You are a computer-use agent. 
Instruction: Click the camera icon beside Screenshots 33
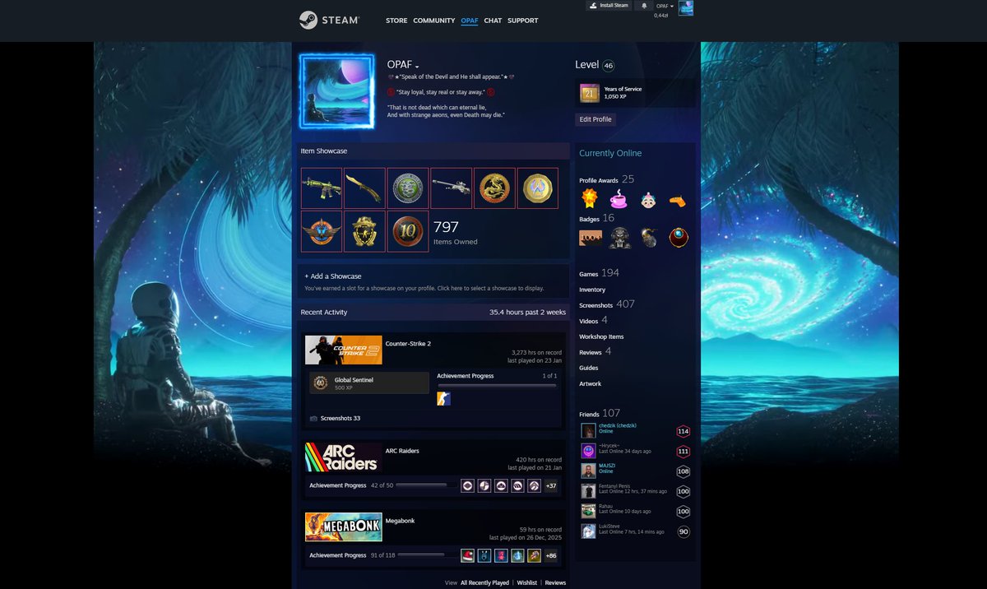click(x=313, y=418)
